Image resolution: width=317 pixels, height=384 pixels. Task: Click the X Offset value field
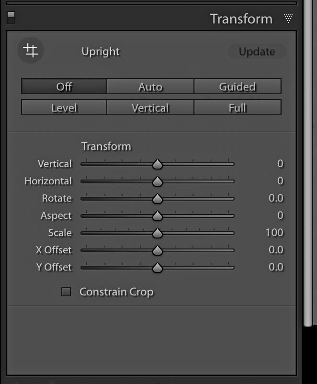pos(276,250)
